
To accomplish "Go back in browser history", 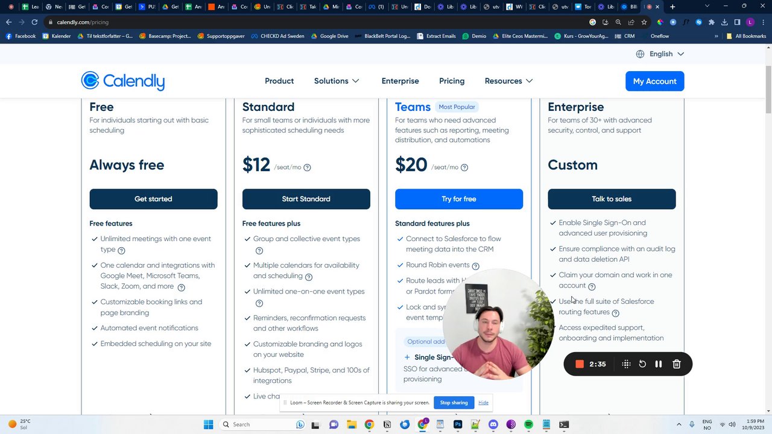I will (x=8, y=22).
